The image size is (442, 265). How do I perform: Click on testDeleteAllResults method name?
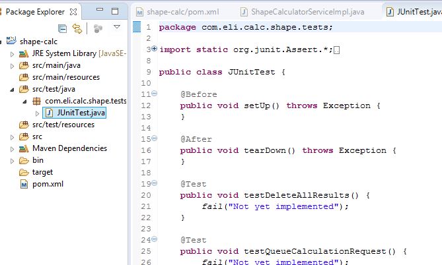coord(297,196)
